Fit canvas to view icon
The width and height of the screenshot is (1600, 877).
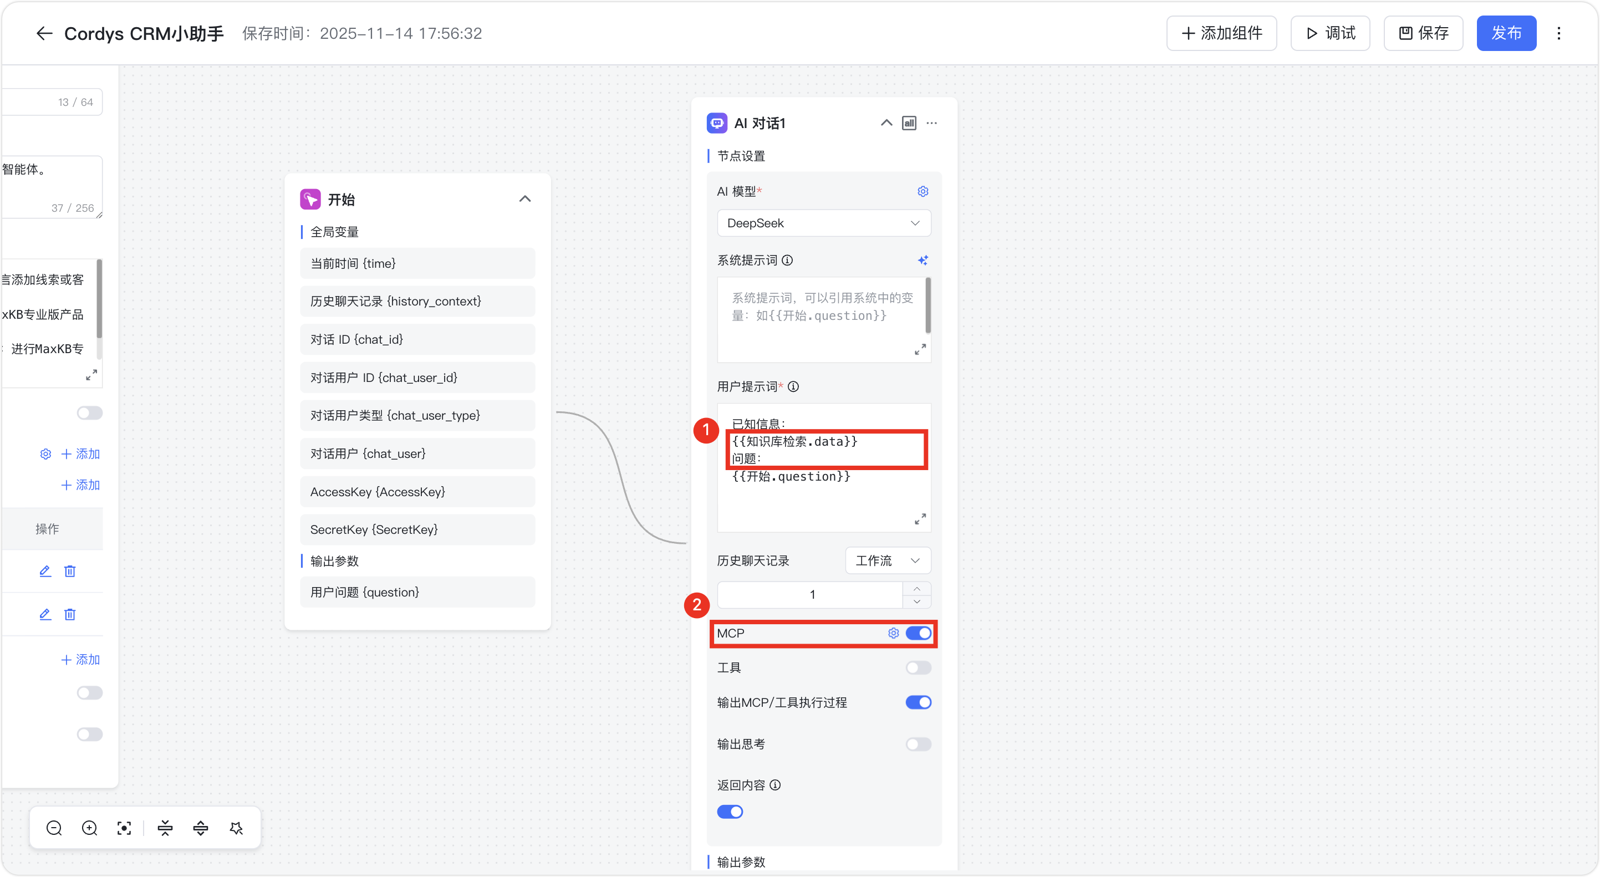[x=124, y=828]
